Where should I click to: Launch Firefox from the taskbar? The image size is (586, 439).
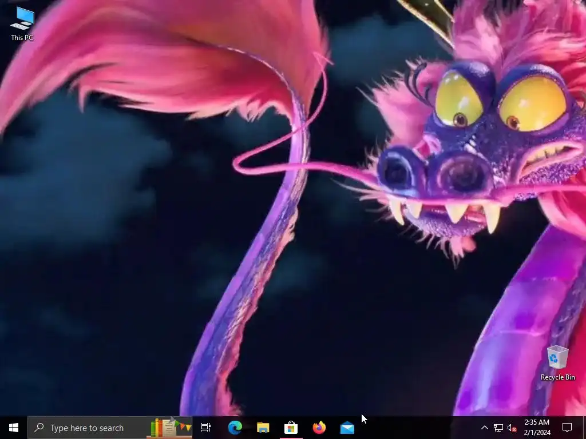(319, 428)
